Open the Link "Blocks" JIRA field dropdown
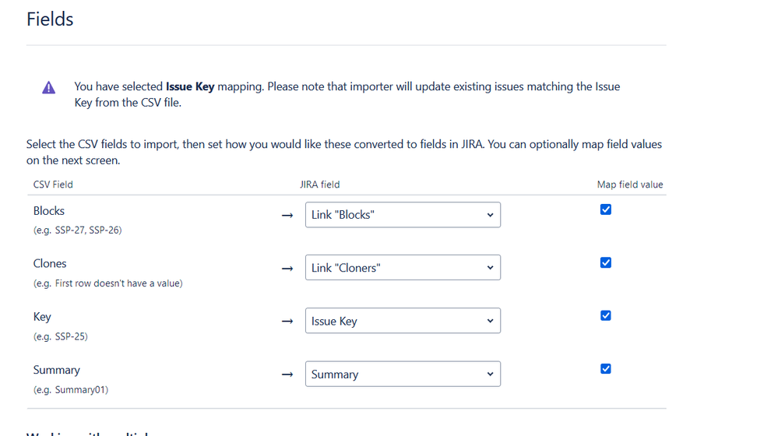This screenshot has height=436, width=778. pos(403,215)
